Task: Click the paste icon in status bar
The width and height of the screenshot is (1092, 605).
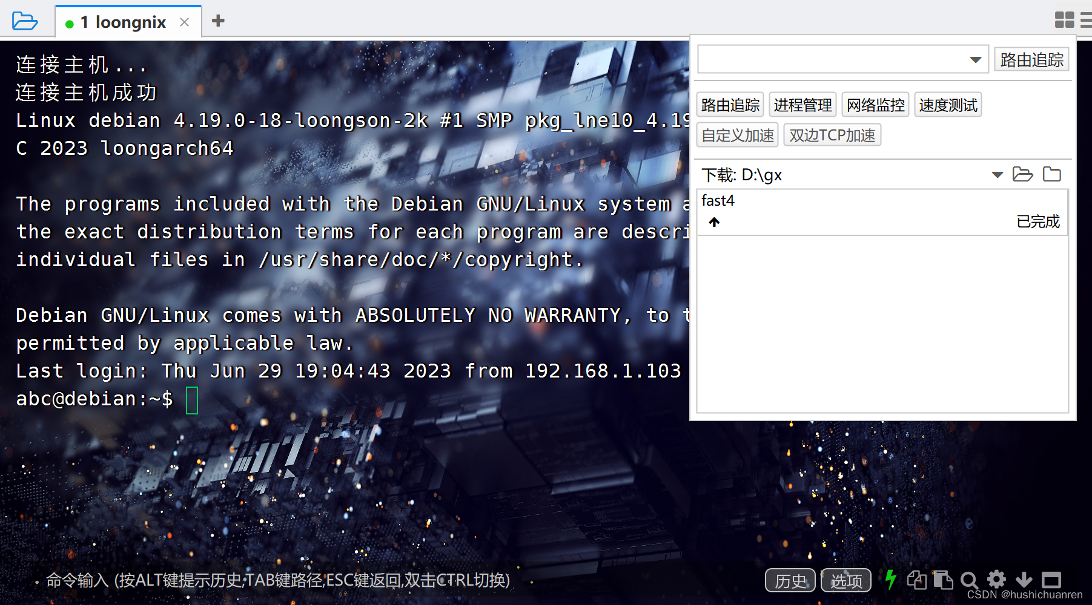Action: click(943, 580)
